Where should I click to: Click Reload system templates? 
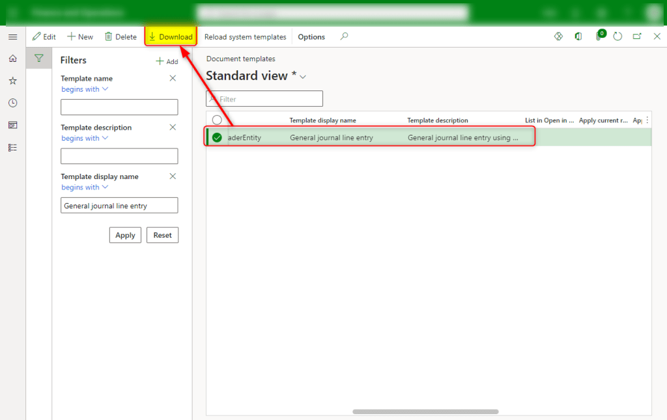[x=245, y=37]
